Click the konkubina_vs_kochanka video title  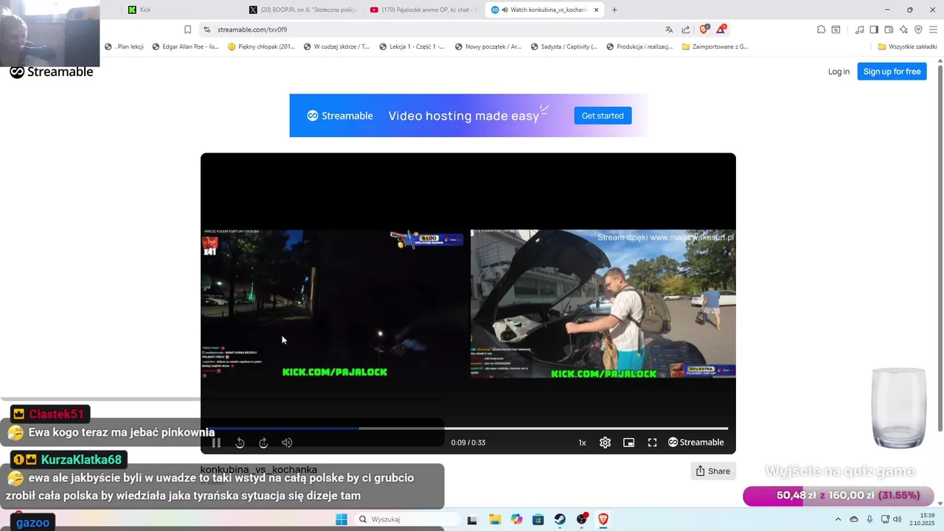pos(259,470)
